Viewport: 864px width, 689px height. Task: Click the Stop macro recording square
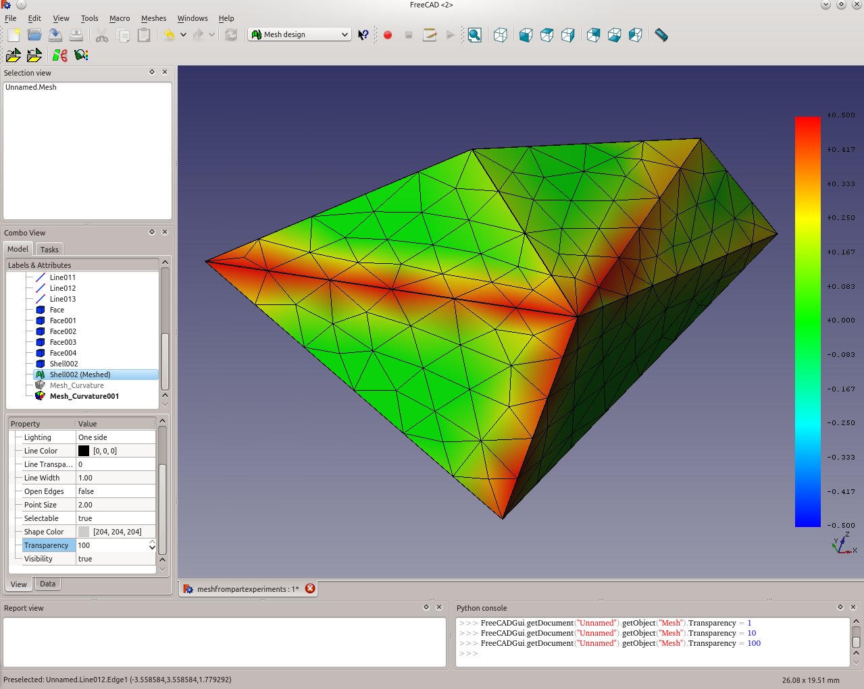pyautogui.click(x=409, y=34)
